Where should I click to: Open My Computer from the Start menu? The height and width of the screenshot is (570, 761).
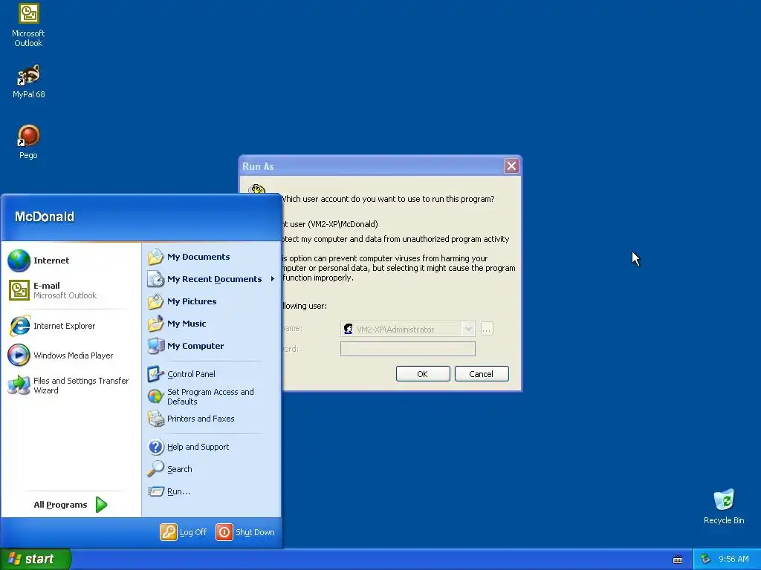pyautogui.click(x=212, y=346)
